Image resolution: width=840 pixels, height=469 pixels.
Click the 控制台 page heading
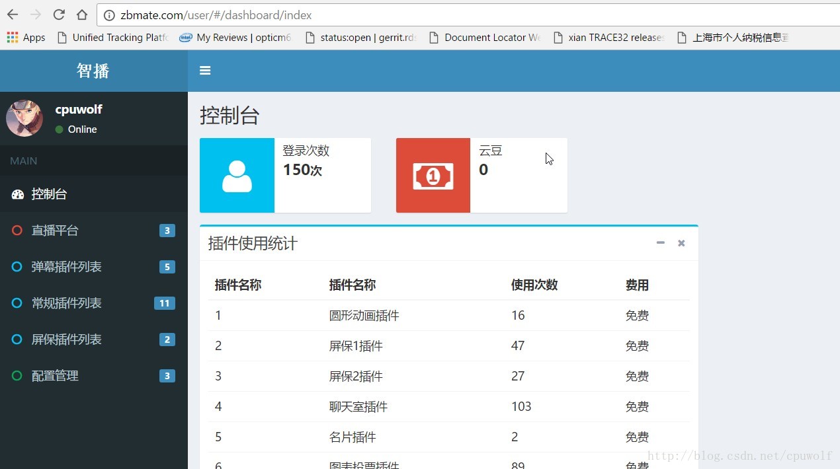(230, 116)
